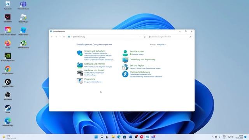This screenshot has height=140, width=249.
Task: Refresh the Systemsteuerung window
Action: coord(144,37)
